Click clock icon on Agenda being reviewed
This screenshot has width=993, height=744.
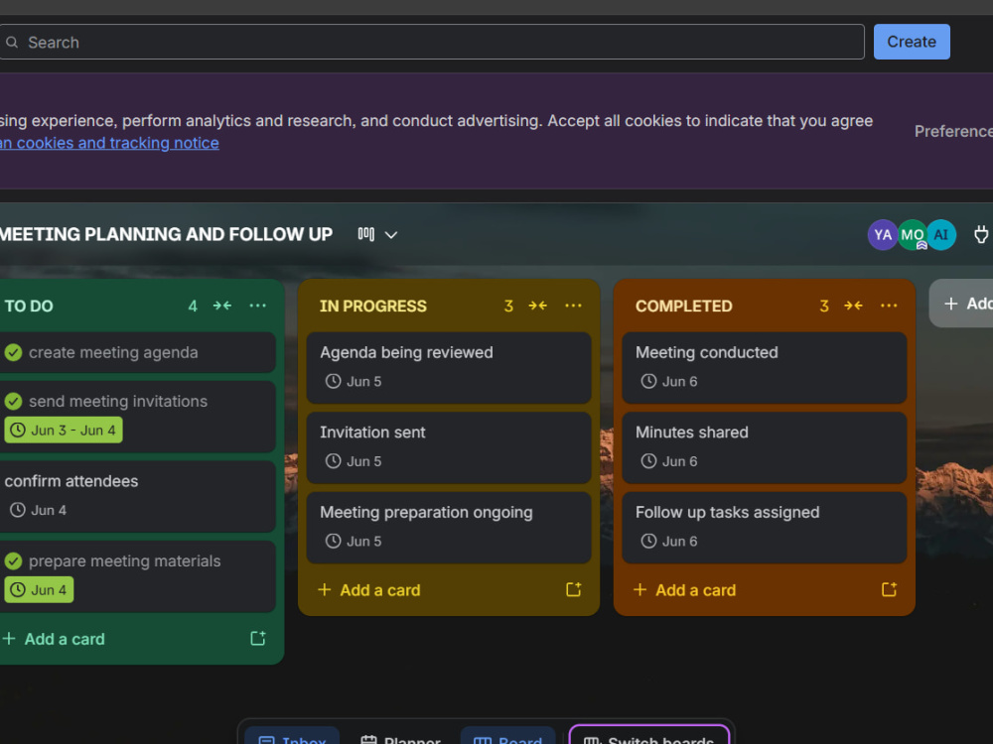click(333, 382)
